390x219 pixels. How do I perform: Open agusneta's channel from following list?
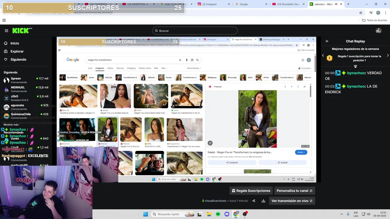point(26,107)
